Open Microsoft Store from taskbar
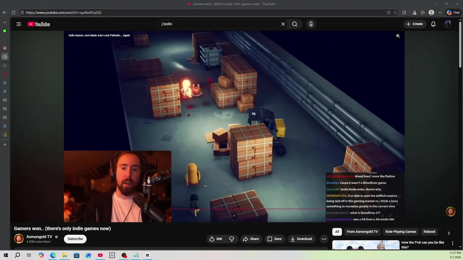The image size is (463, 260). tap(77, 255)
